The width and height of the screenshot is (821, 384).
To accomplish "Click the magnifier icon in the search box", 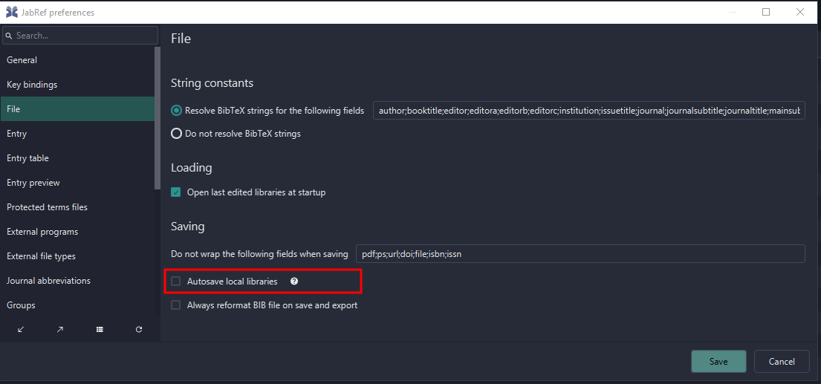I will [x=9, y=36].
